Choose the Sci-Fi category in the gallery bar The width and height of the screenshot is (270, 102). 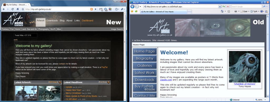tap(53, 29)
